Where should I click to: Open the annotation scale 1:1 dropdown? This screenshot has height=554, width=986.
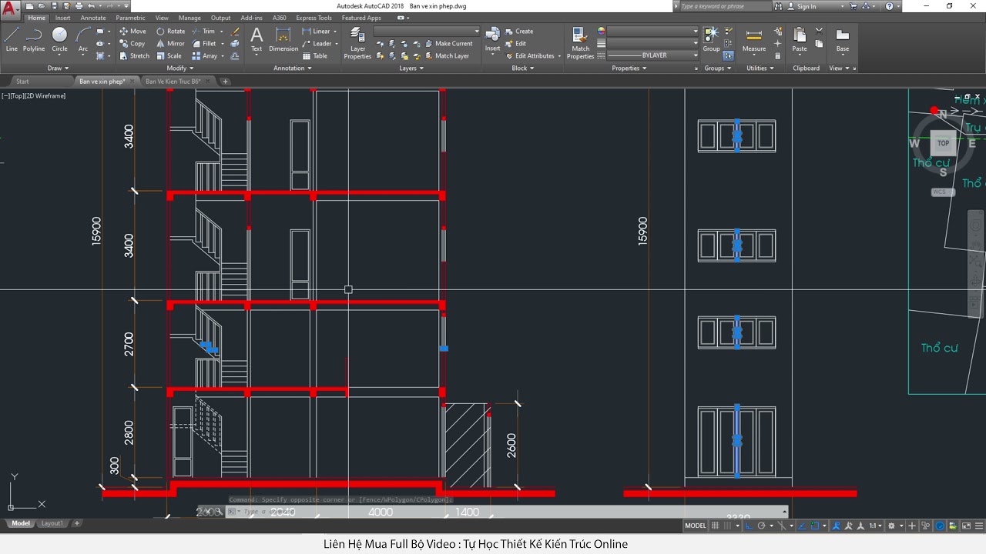click(876, 526)
